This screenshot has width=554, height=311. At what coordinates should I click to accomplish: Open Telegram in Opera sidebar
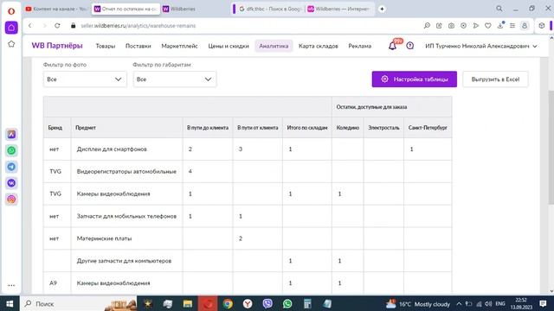tap(11, 167)
